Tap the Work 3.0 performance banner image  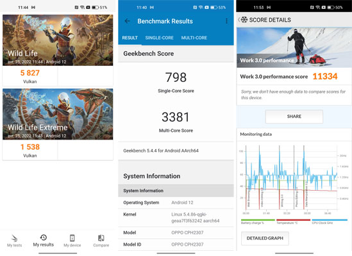(294, 47)
